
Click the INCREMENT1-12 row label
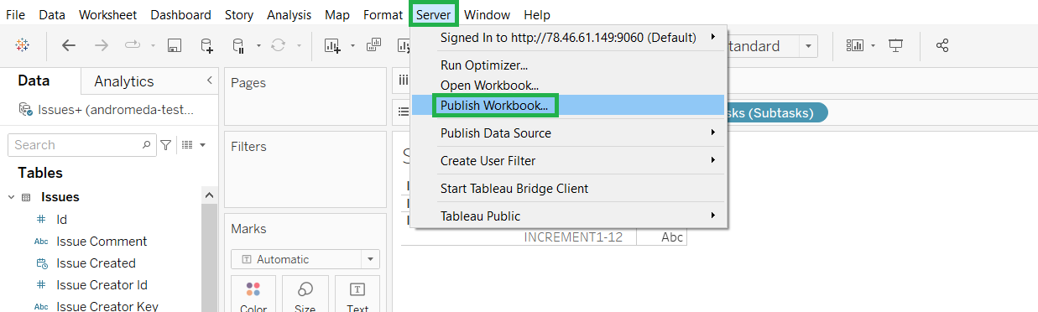pos(573,237)
